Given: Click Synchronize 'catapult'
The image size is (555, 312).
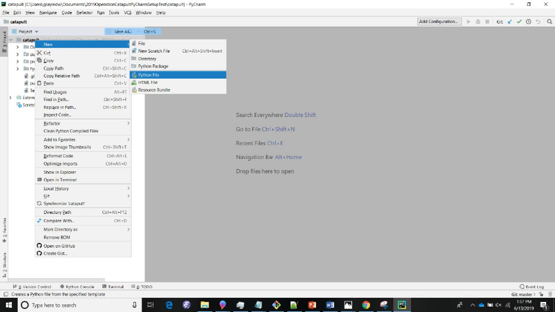Looking at the screenshot, I should pyautogui.click(x=83, y=204).
